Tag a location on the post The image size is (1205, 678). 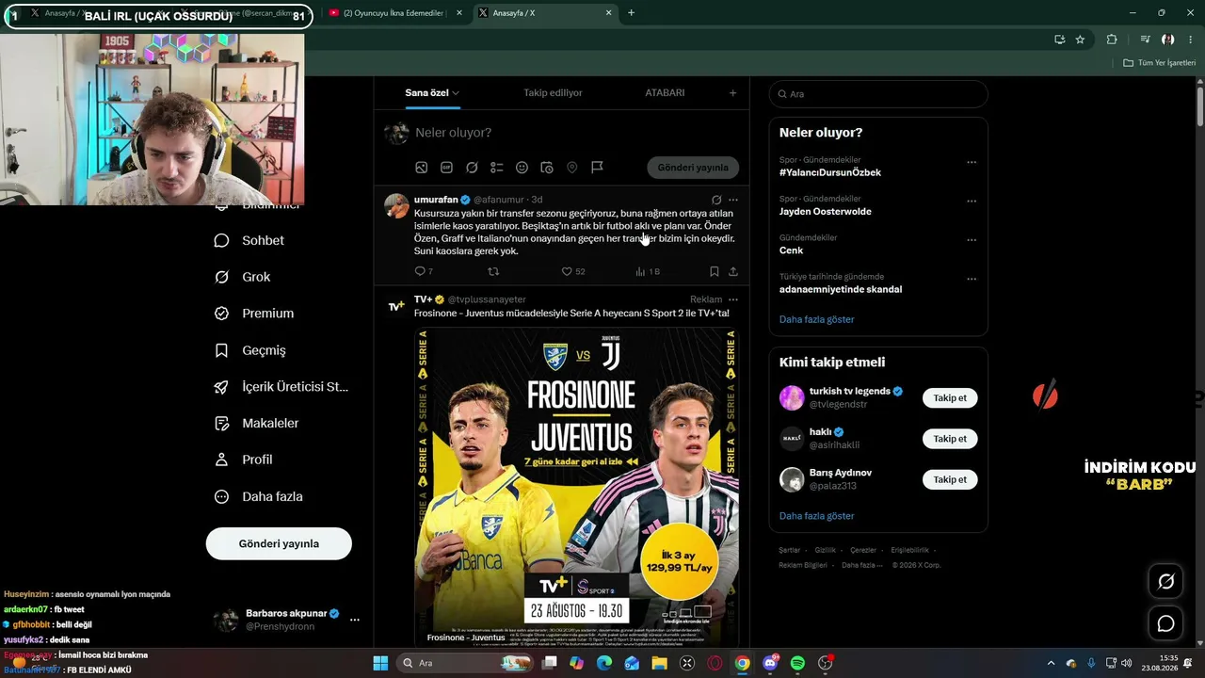pyautogui.click(x=571, y=168)
